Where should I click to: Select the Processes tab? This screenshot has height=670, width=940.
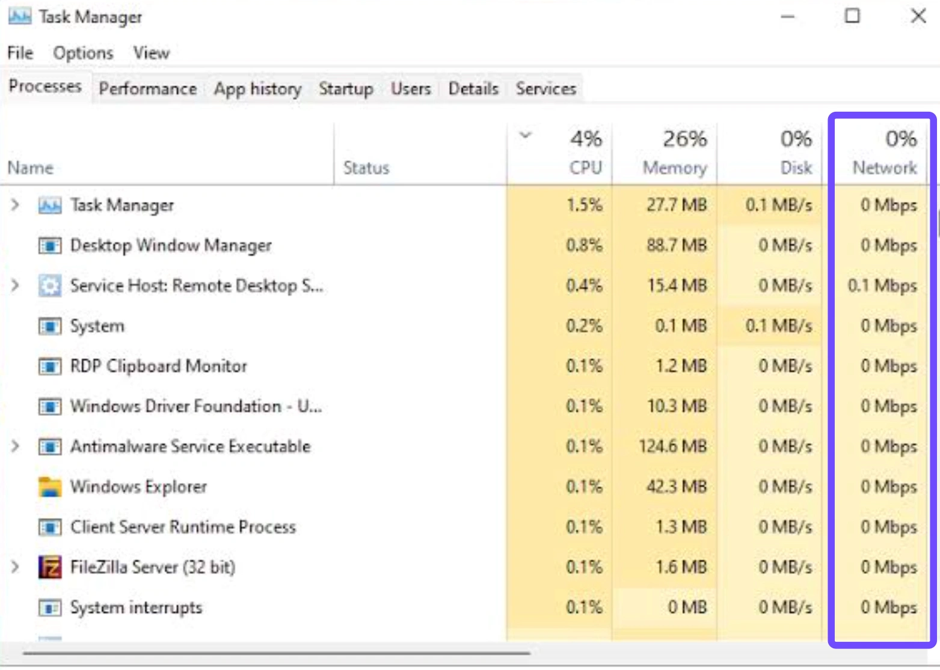[x=45, y=87]
